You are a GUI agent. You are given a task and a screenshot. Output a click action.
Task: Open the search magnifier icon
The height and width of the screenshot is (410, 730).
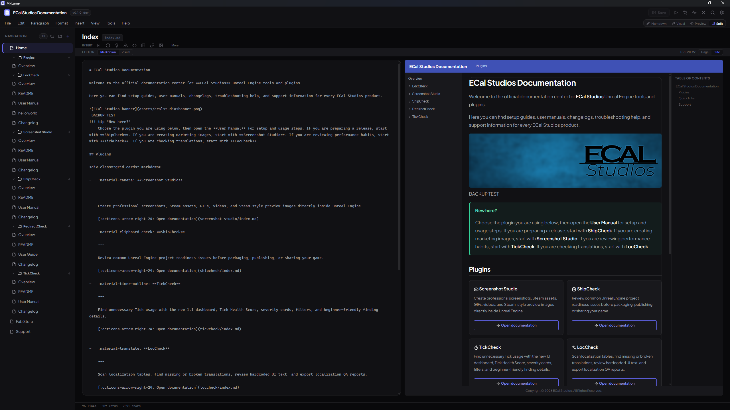click(x=713, y=13)
